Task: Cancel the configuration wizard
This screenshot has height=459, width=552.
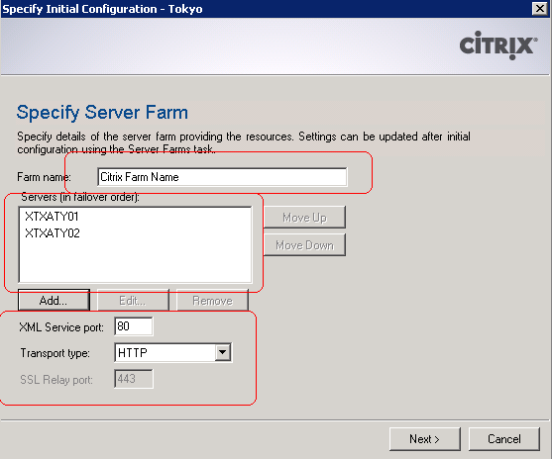Action: point(504,439)
